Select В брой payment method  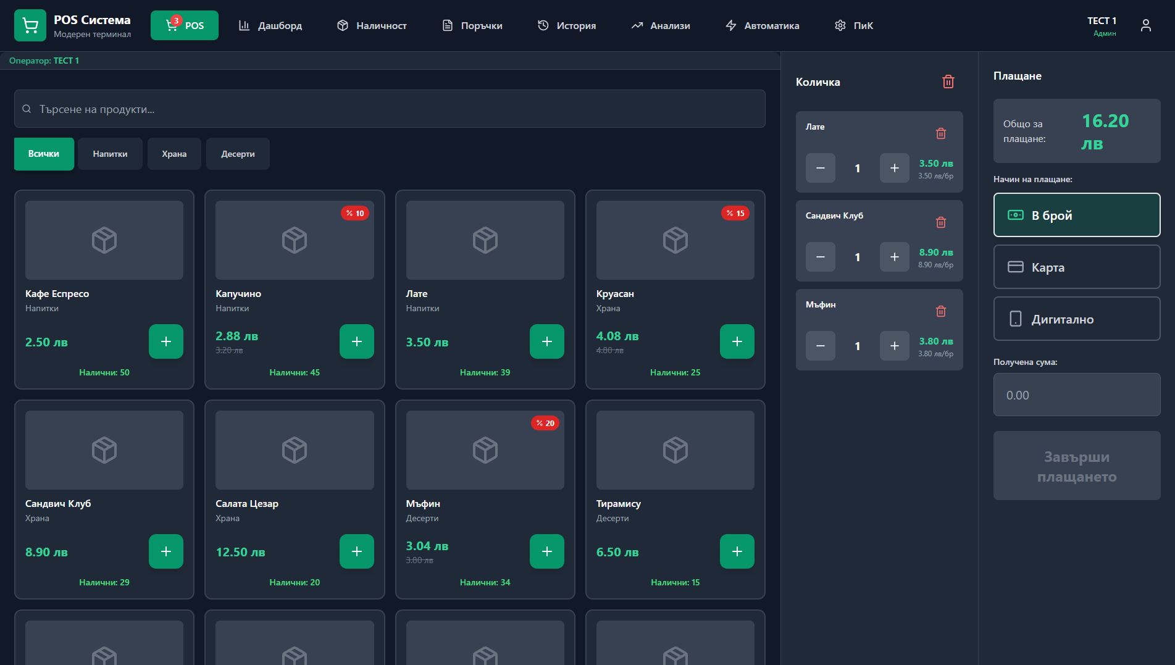pos(1076,215)
